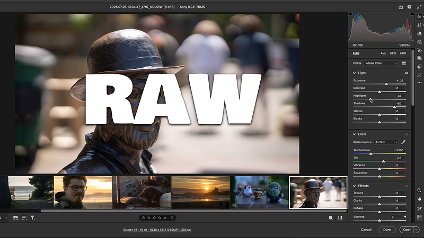Select the man with glasses thumbnail
Viewport: 424px width, 238px height.
83,193
